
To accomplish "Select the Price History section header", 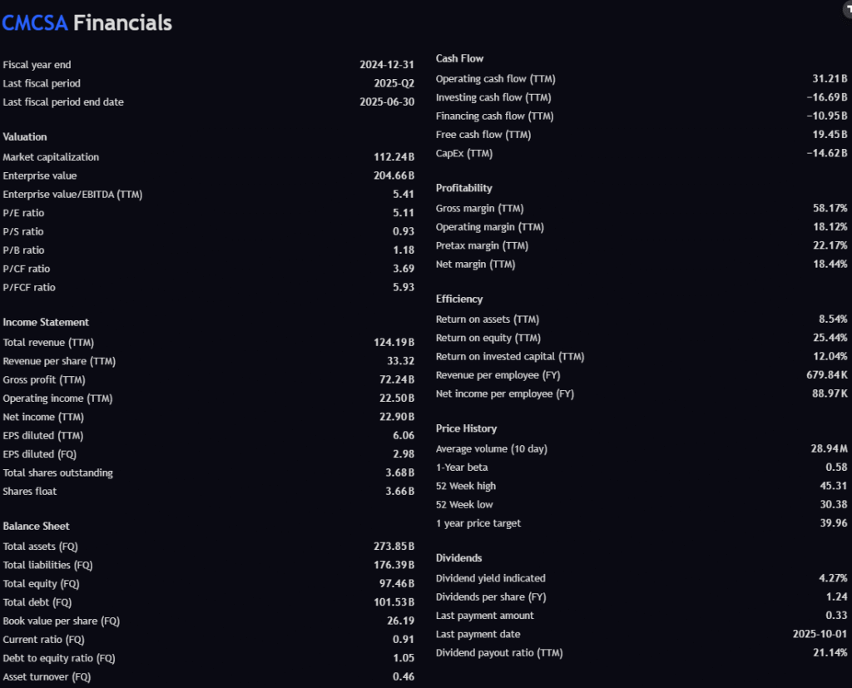I will 466,428.
